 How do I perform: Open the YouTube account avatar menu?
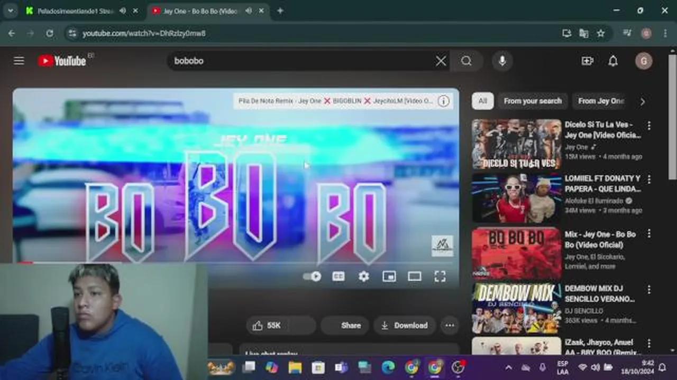644,61
